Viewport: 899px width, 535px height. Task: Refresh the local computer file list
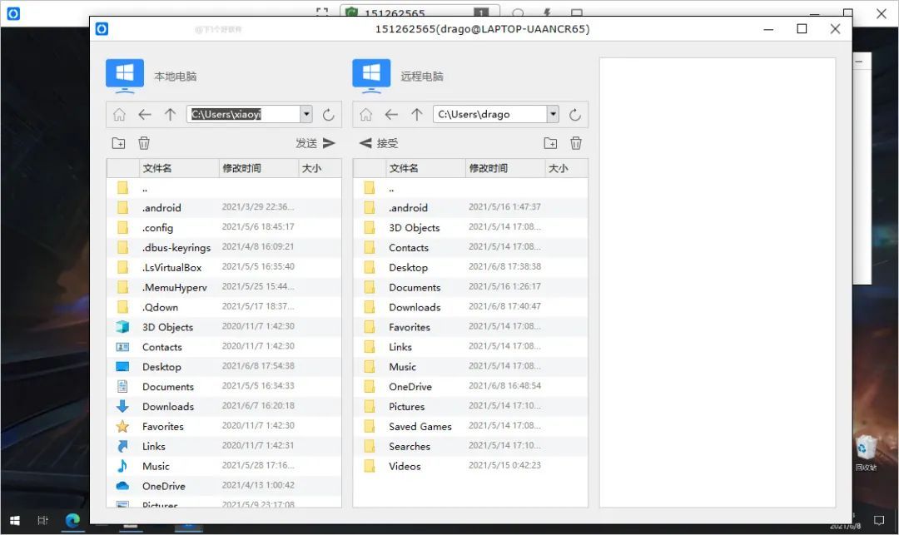[328, 115]
